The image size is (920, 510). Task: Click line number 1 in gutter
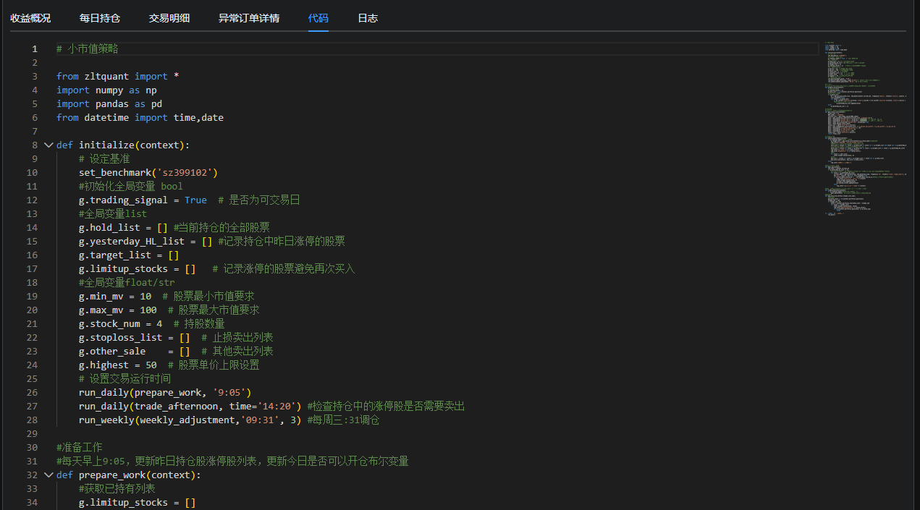[x=34, y=49]
